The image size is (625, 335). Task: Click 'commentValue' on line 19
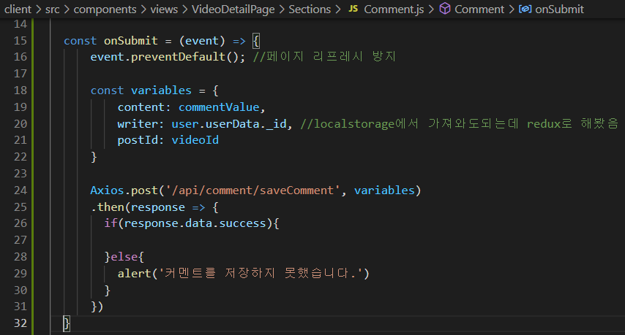coord(219,107)
